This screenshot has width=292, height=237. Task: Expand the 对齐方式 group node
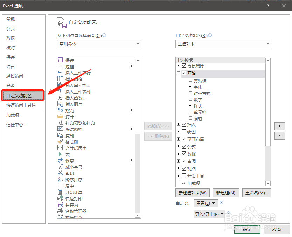click(190, 93)
